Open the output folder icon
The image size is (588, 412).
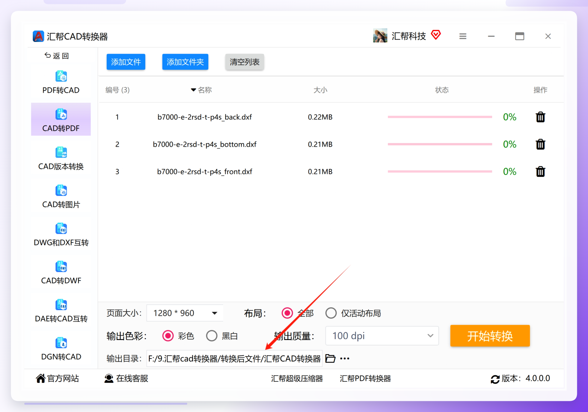click(x=330, y=358)
